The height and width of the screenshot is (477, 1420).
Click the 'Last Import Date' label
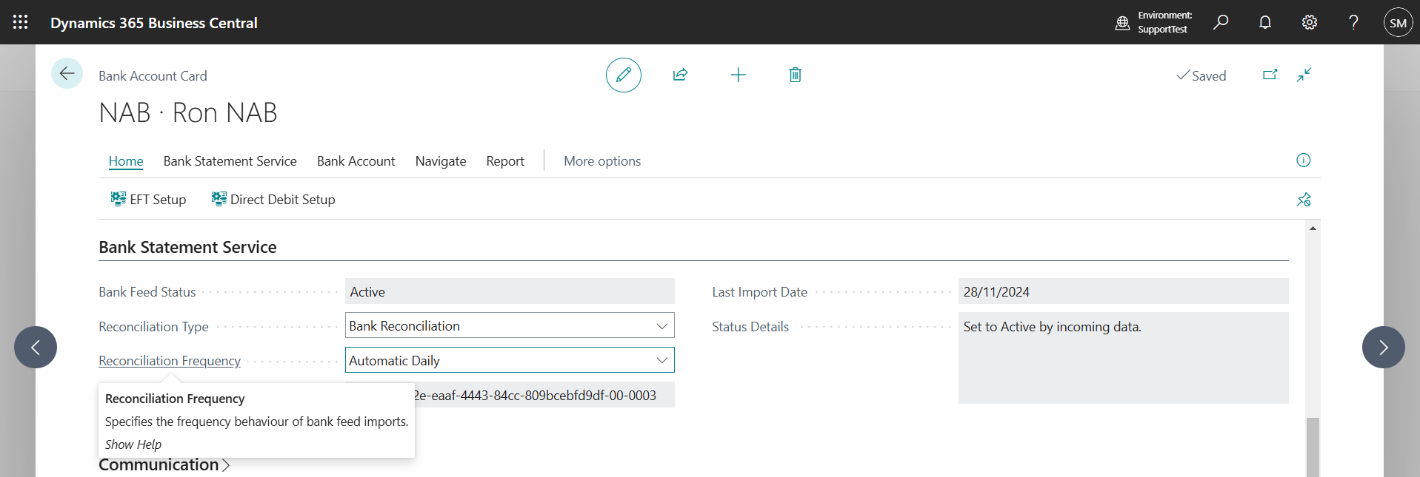[759, 292]
